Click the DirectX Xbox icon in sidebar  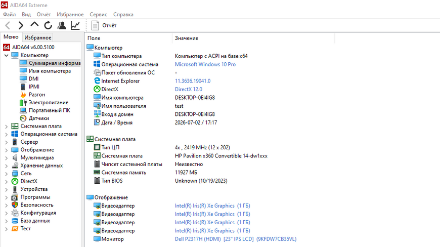point(15,181)
